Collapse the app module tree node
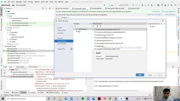 [x=4, y=11]
